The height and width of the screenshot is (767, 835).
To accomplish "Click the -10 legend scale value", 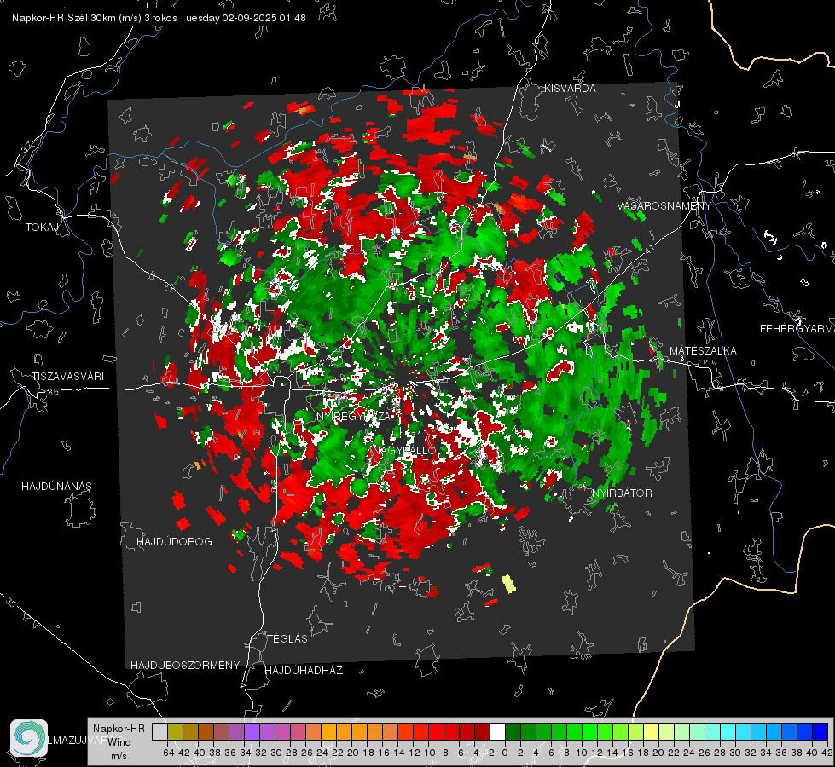I will click(428, 753).
